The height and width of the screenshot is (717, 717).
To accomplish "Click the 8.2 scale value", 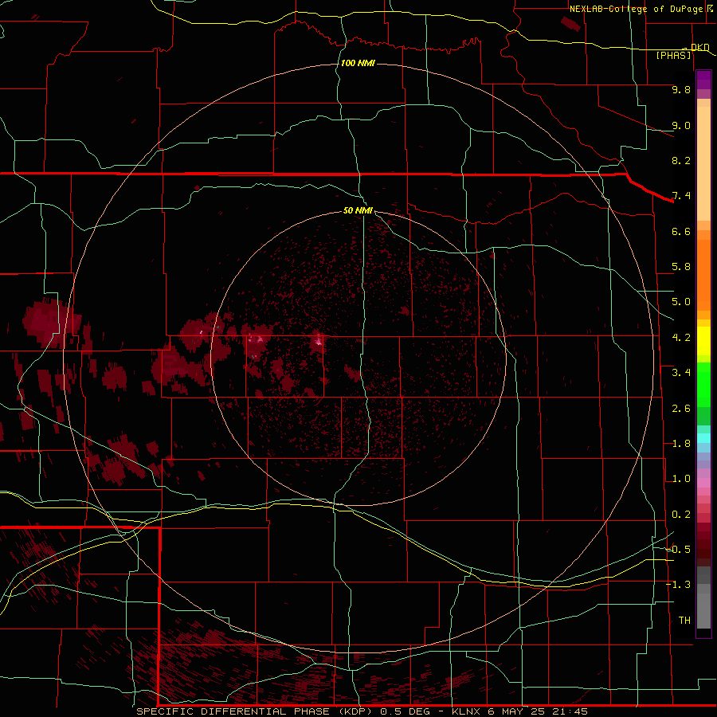I will [x=681, y=160].
